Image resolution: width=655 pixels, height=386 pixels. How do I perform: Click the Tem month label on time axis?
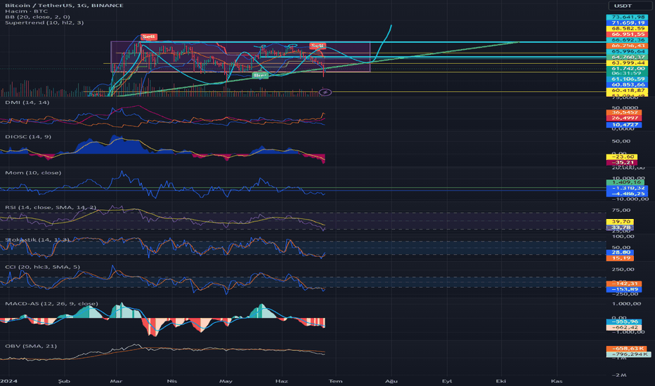pos(335,381)
